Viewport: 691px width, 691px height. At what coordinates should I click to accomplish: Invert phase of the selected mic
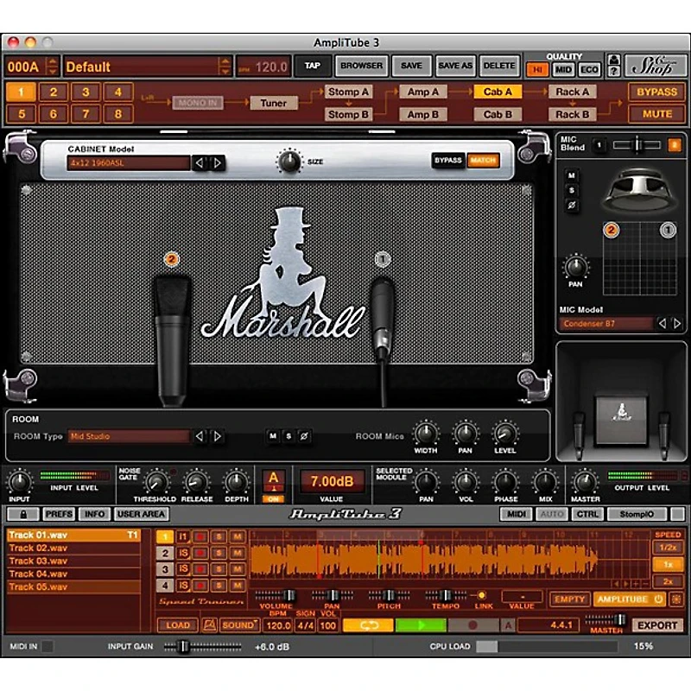click(x=571, y=205)
